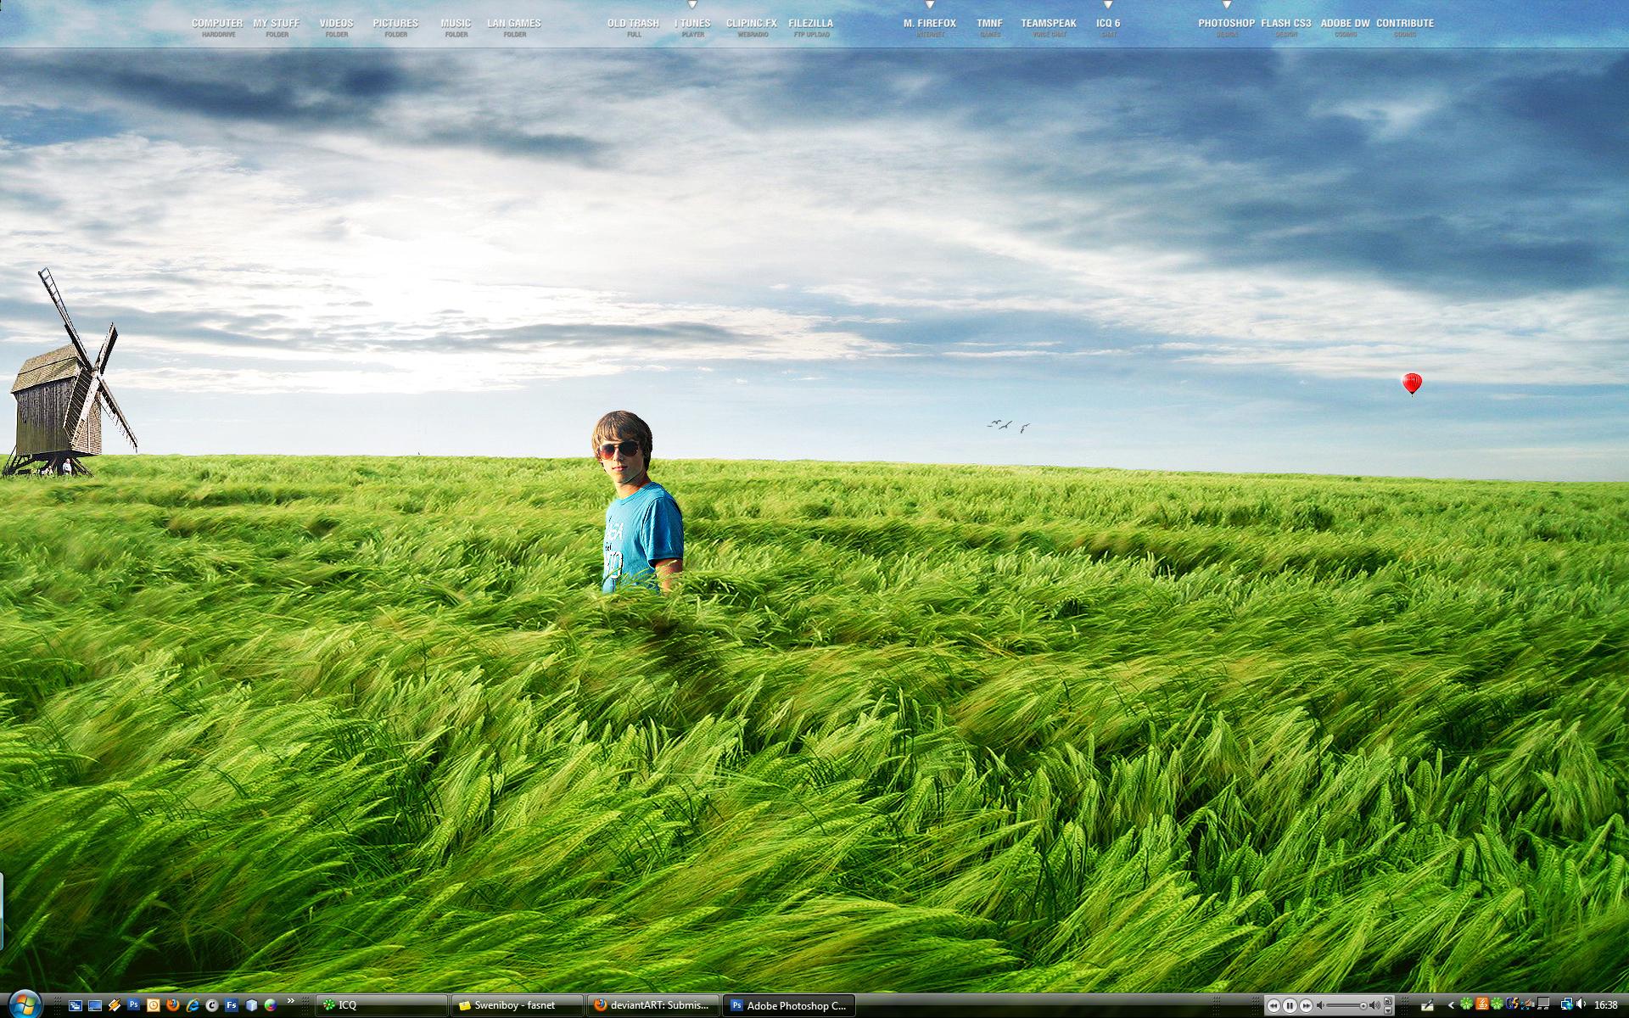The width and height of the screenshot is (1629, 1018).
Task: Open media toolbar small dropdown arrow
Action: tap(1388, 1010)
